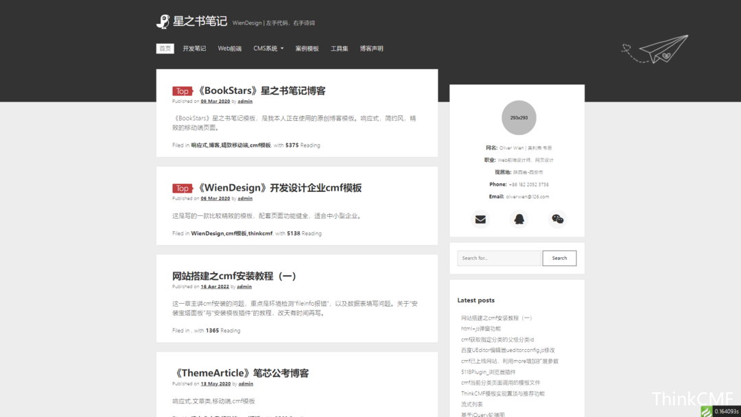Click phone number +86 182 2052 3738

pyautogui.click(x=528, y=184)
